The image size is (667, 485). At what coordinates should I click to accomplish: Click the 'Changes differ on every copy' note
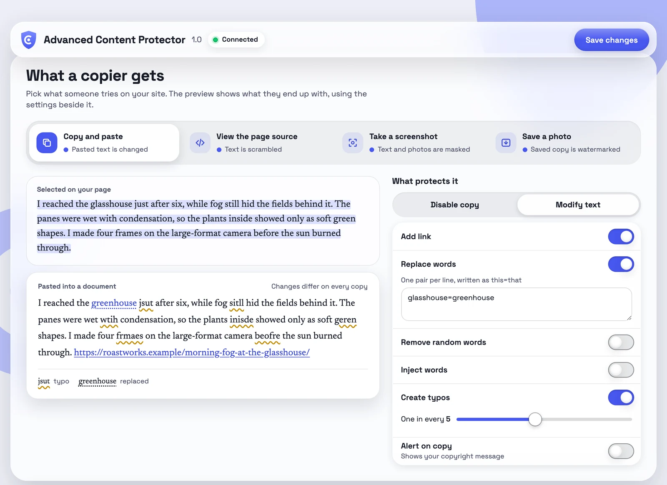tap(319, 286)
